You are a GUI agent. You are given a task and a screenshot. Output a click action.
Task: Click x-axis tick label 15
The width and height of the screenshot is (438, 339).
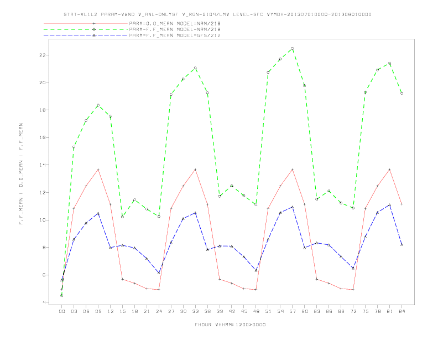pyautogui.click(x=122, y=311)
